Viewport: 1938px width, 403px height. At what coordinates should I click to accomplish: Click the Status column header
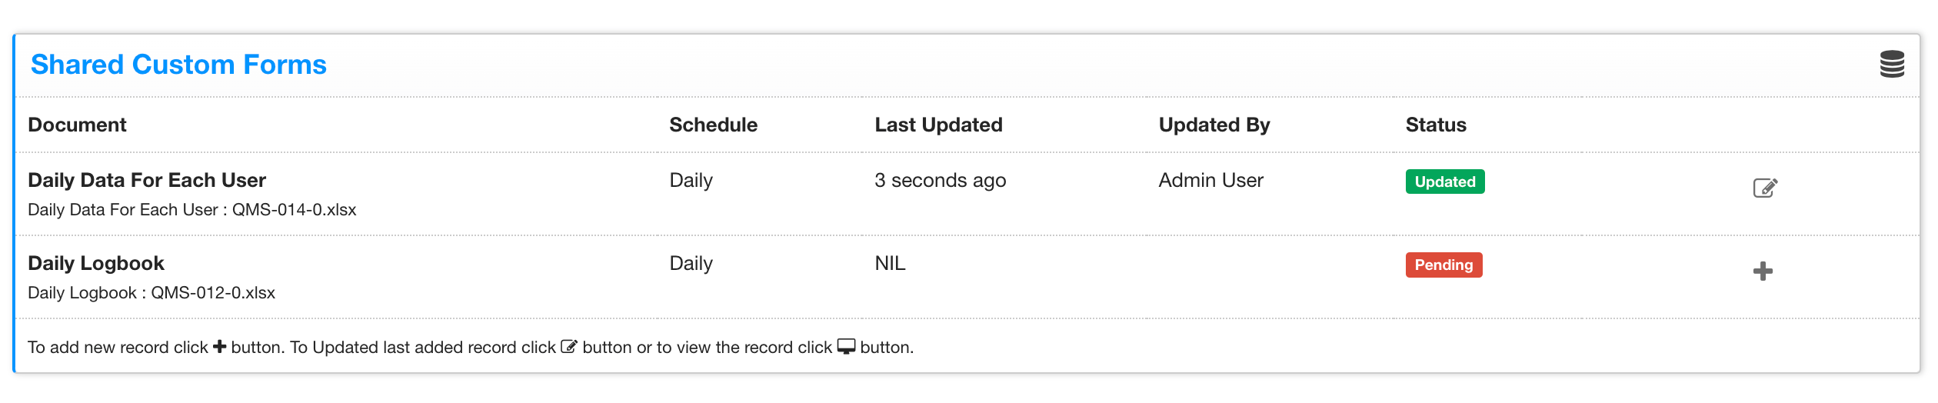click(1436, 125)
